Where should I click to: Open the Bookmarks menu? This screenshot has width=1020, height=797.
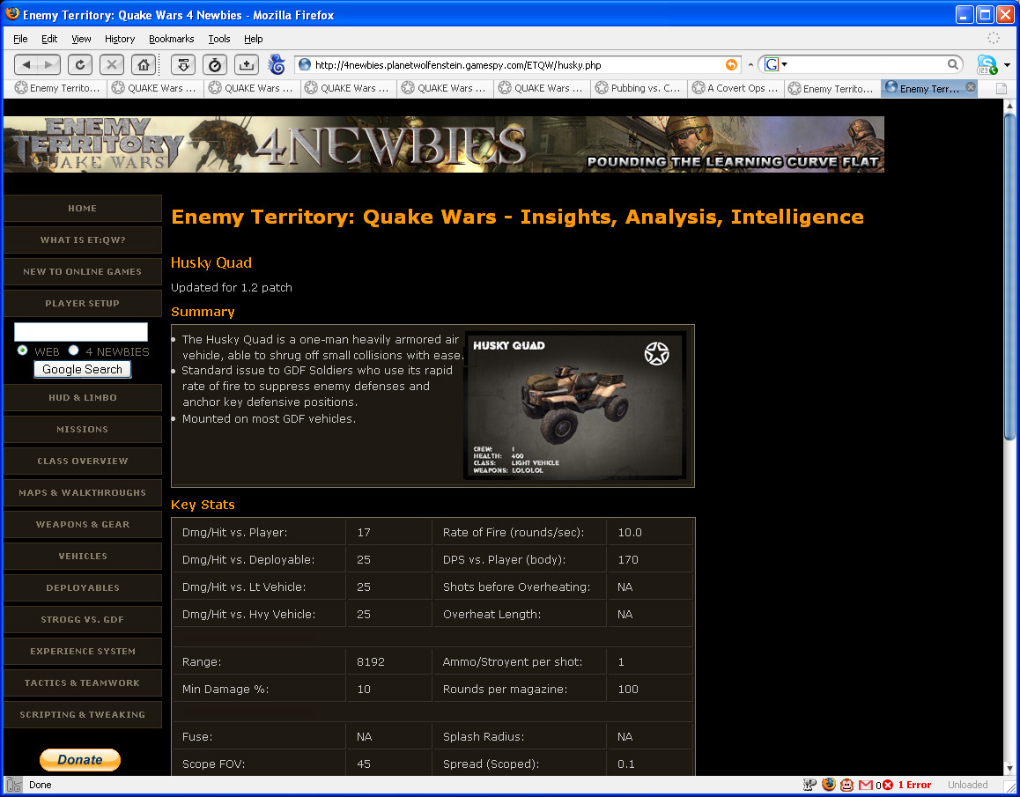171,39
